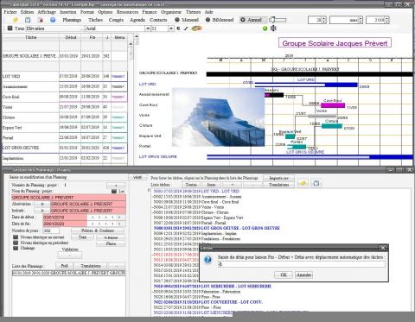Click the snowflake freeze icon
This screenshot has width=415, height=322.
point(273,28)
